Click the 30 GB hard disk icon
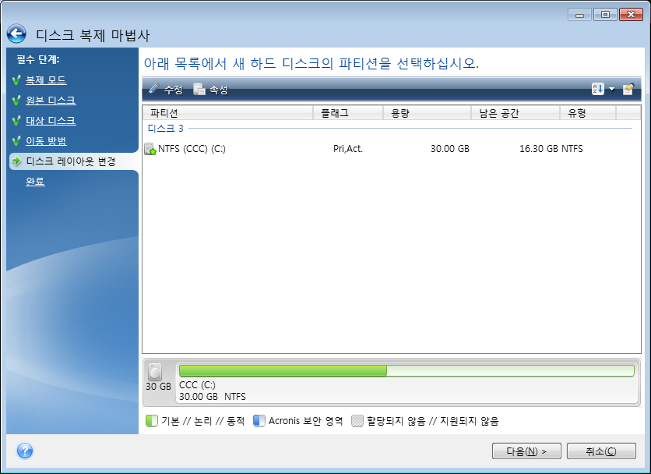651x474 pixels. coord(157,370)
